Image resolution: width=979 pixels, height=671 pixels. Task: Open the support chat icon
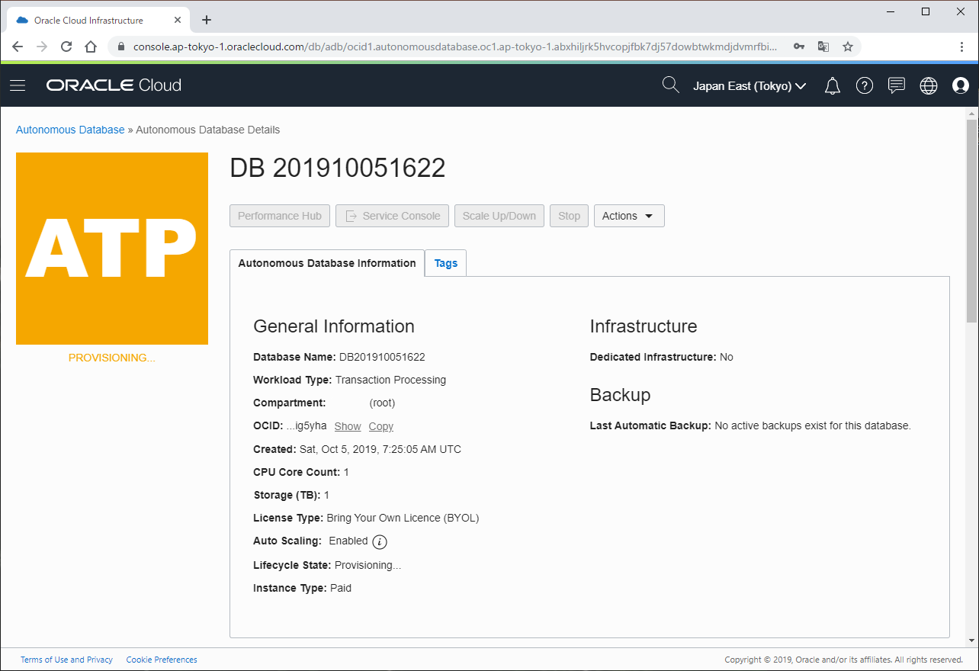pos(897,85)
